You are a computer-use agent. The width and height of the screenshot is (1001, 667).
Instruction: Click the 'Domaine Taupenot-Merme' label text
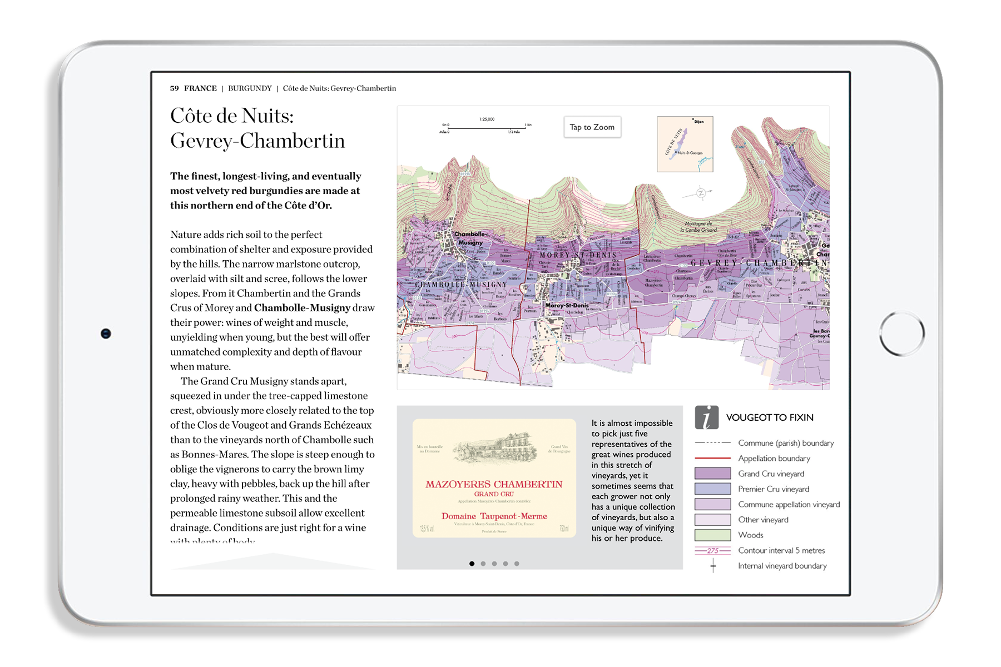(494, 516)
